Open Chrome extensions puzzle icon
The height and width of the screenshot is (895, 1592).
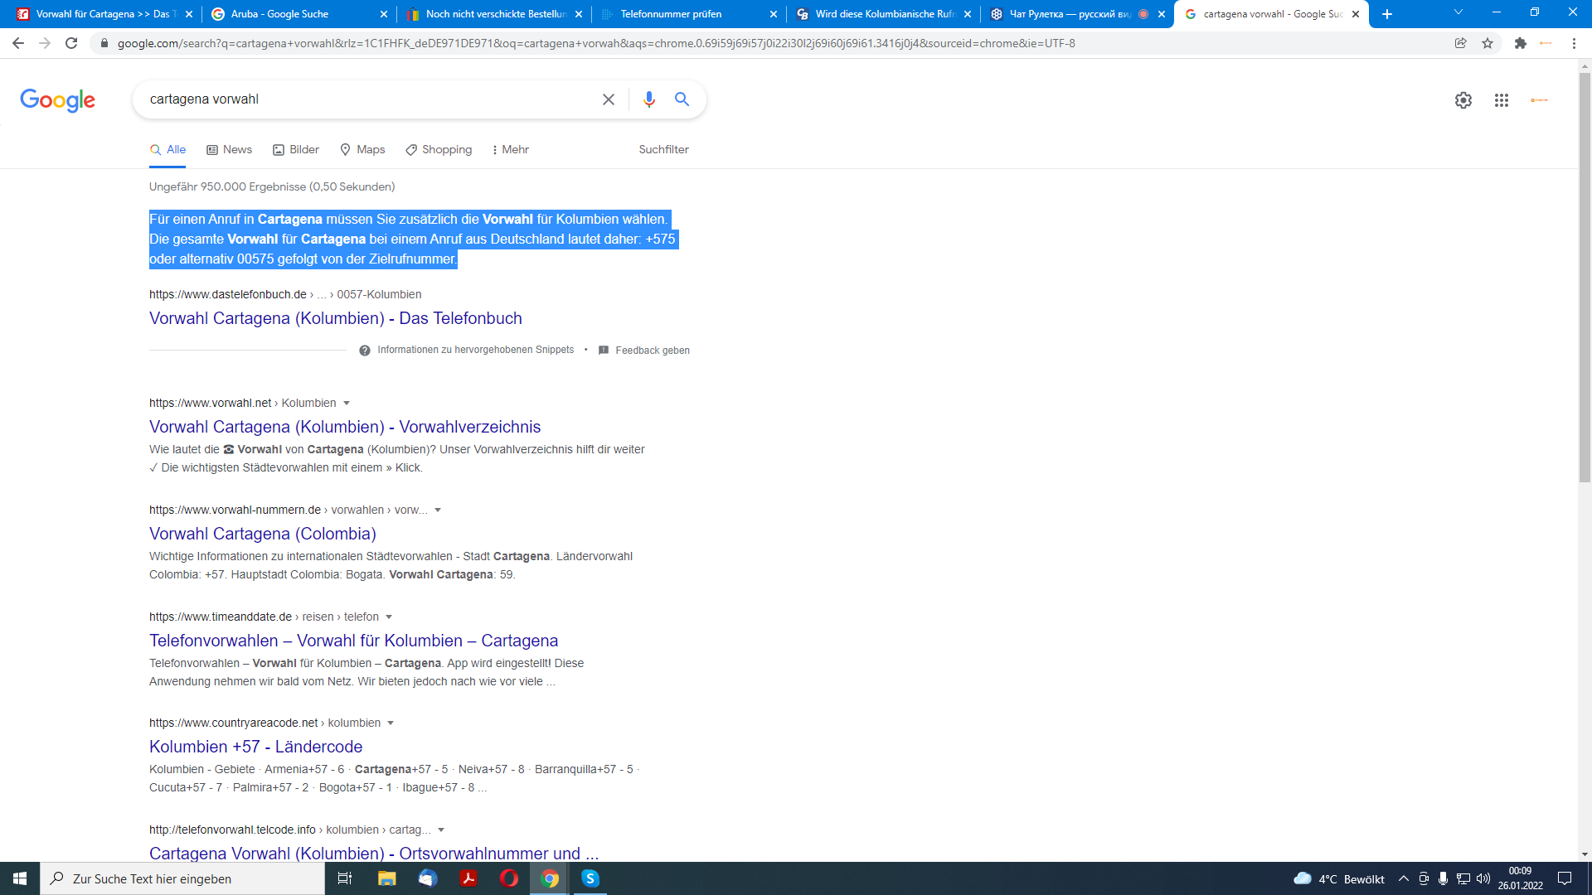pyautogui.click(x=1520, y=43)
